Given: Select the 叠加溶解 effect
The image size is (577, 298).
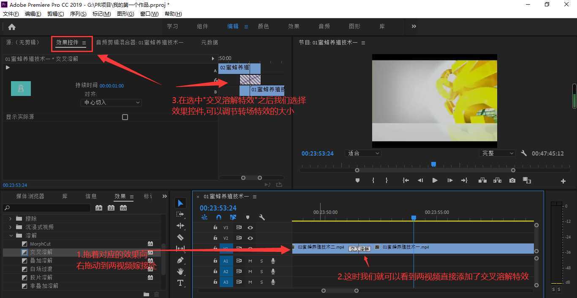Looking at the screenshot, I should (x=41, y=260).
